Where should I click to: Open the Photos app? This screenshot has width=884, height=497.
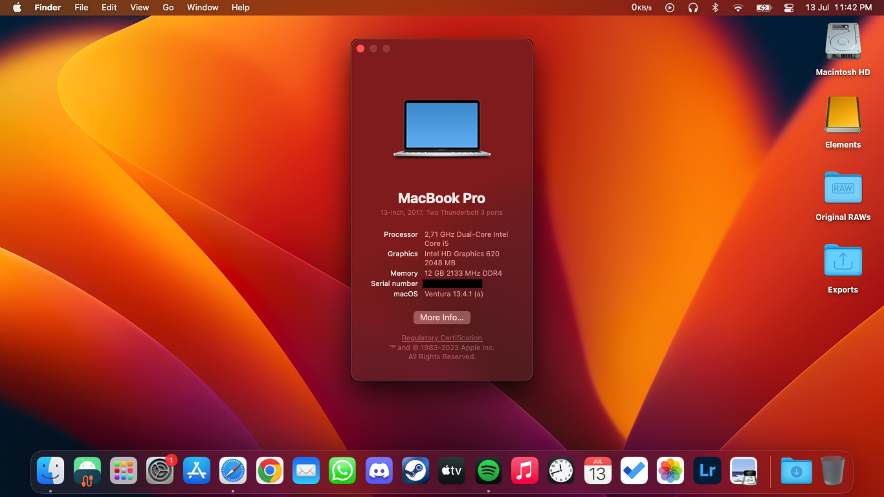pos(670,470)
